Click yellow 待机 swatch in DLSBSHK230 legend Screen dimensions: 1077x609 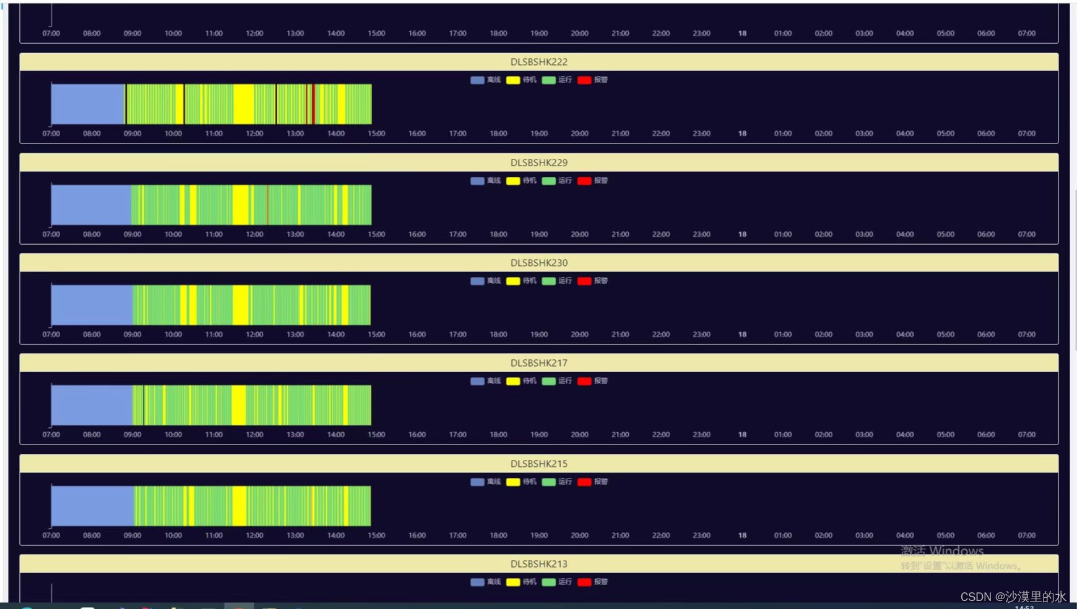(x=513, y=281)
